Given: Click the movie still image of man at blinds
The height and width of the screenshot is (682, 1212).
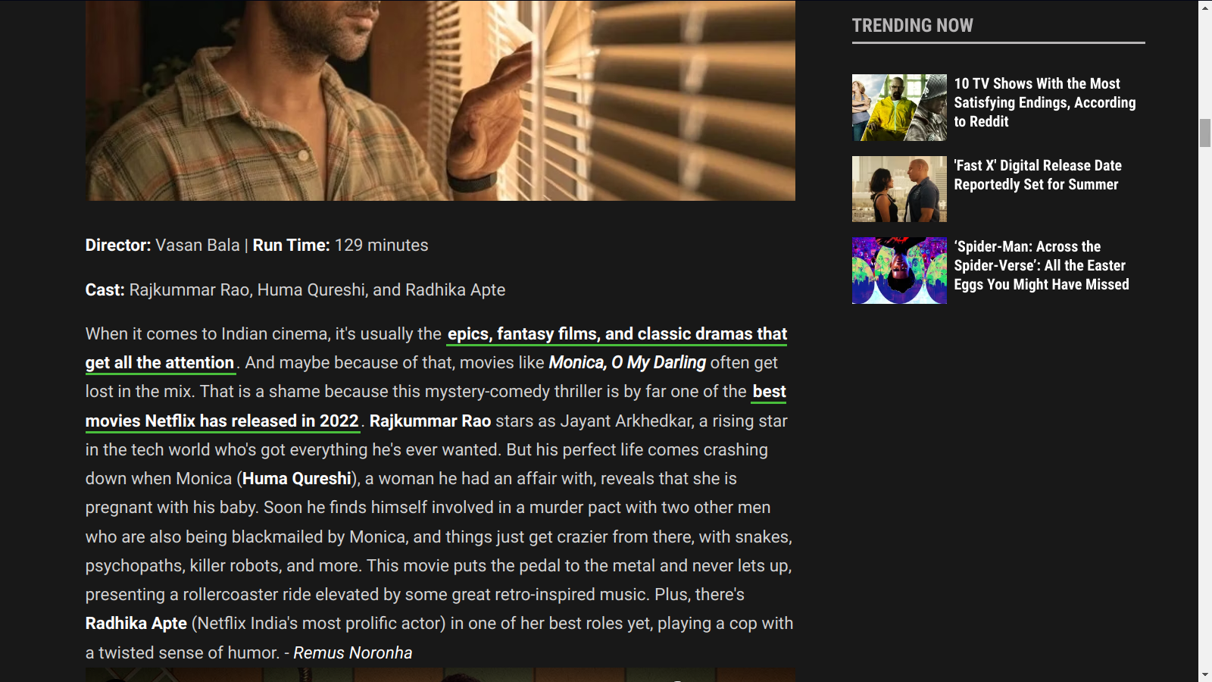Looking at the screenshot, I should pos(440,100).
